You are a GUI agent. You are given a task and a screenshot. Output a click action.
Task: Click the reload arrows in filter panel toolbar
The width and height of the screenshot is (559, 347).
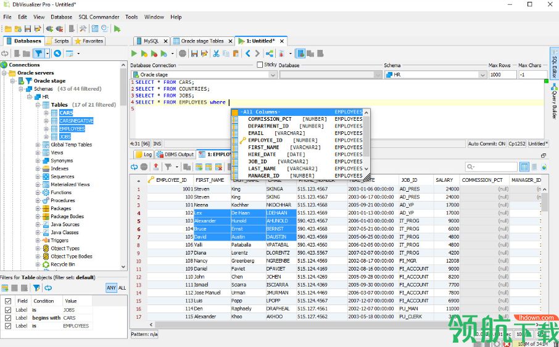tap(48, 288)
